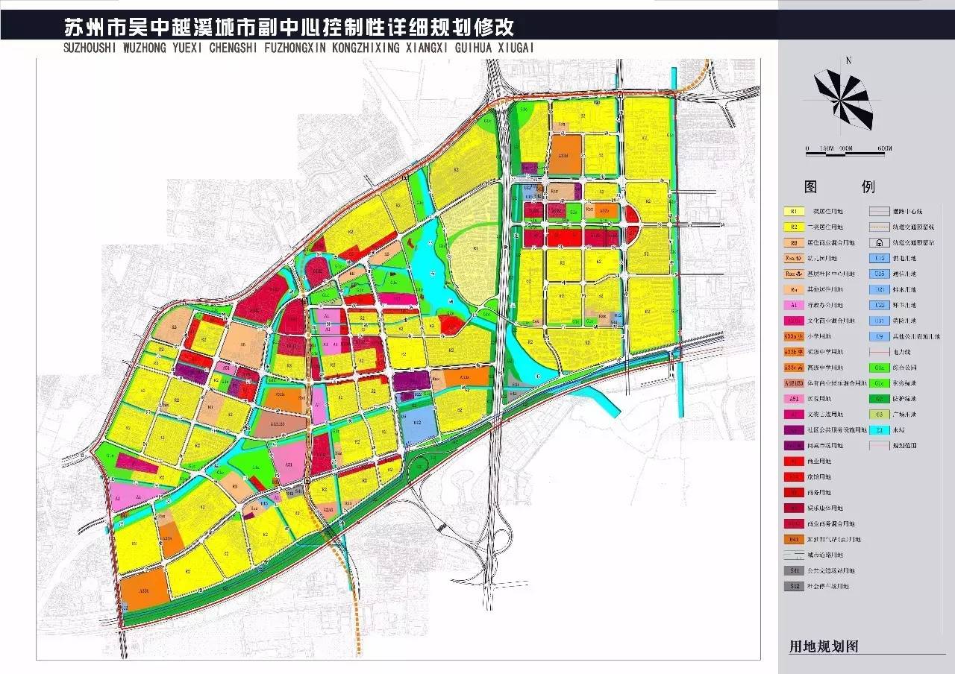Select the U12 power supply legend swatch
This screenshot has width=955, height=674.
coord(880,258)
